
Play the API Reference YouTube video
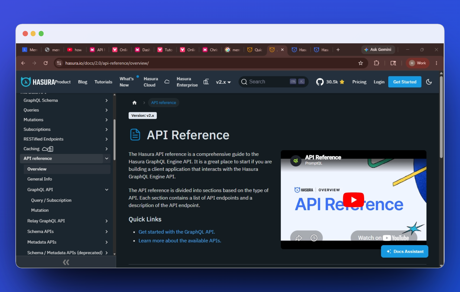tap(353, 200)
